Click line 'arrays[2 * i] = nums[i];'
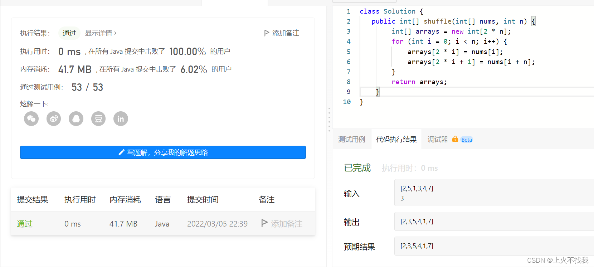The image size is (594, 267). 455,52
